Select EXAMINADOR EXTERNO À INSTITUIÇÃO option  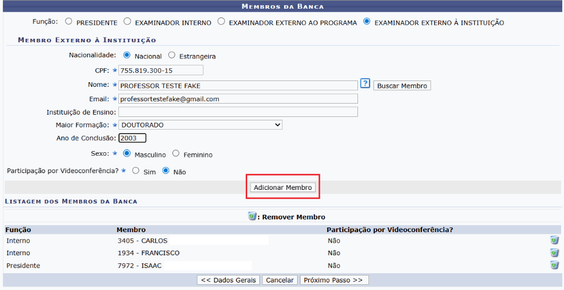[x=366, y=22]
